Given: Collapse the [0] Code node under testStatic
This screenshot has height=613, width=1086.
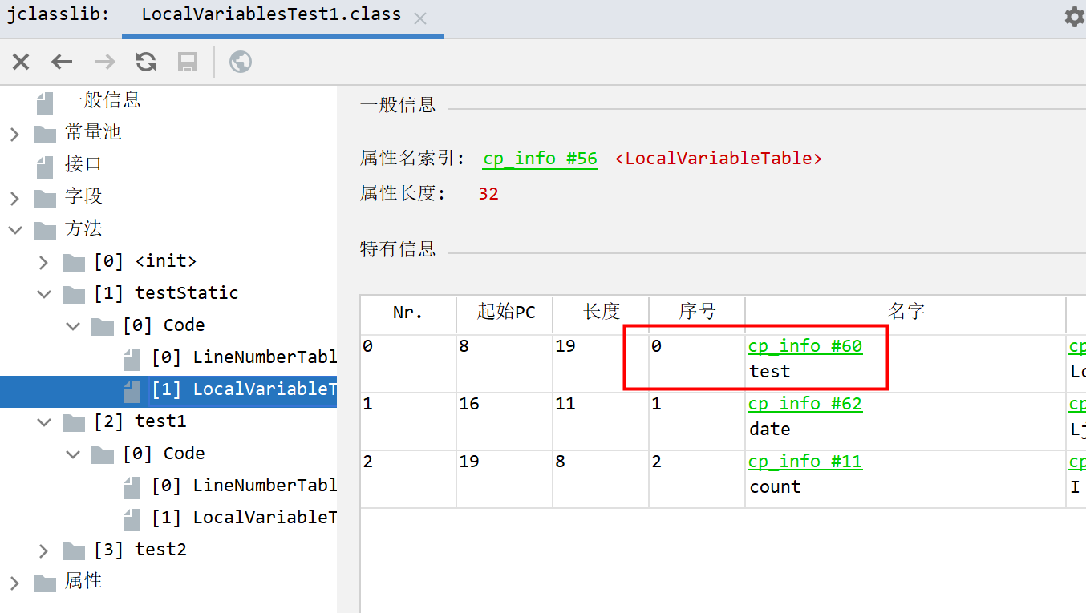Looking at the screenshot, I should tap(72, 326).
